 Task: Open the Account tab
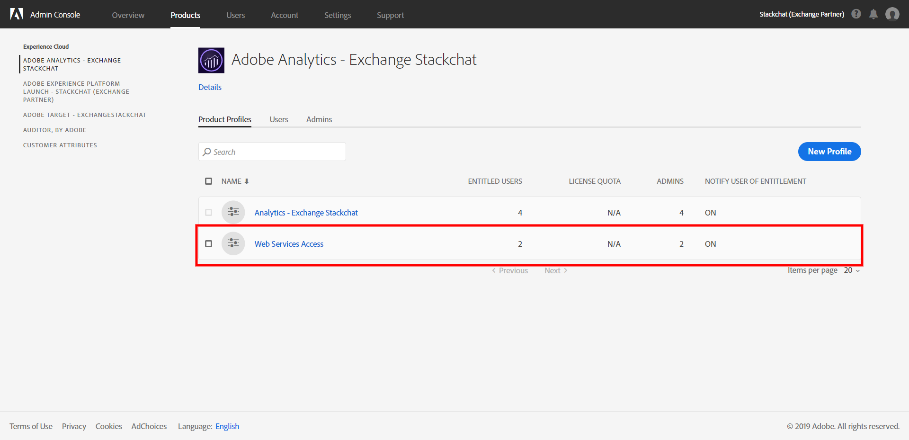285,15
